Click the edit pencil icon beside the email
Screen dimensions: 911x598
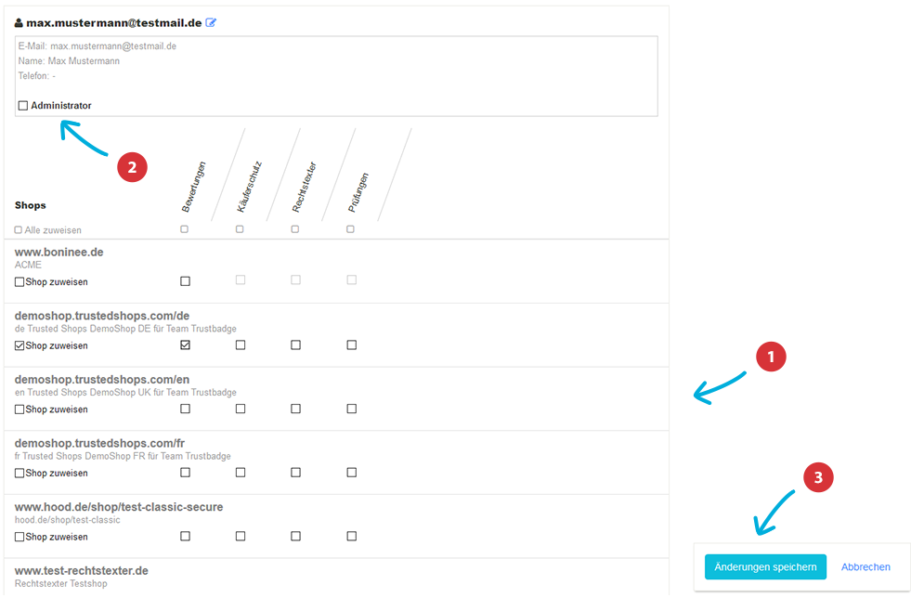click(x=211, y=22)
